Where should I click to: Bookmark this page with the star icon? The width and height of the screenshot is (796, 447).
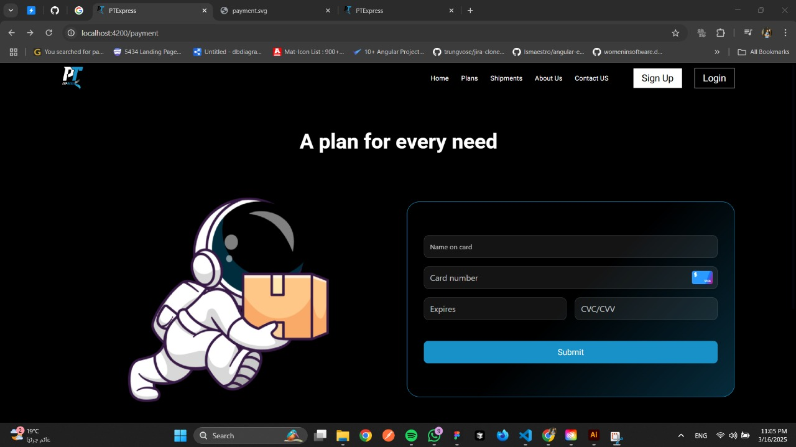pyautogui.click(x=675, y=33)
